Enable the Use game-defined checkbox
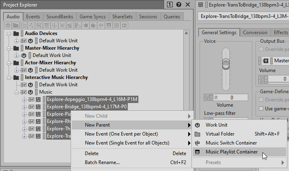 tap(261, 108)
